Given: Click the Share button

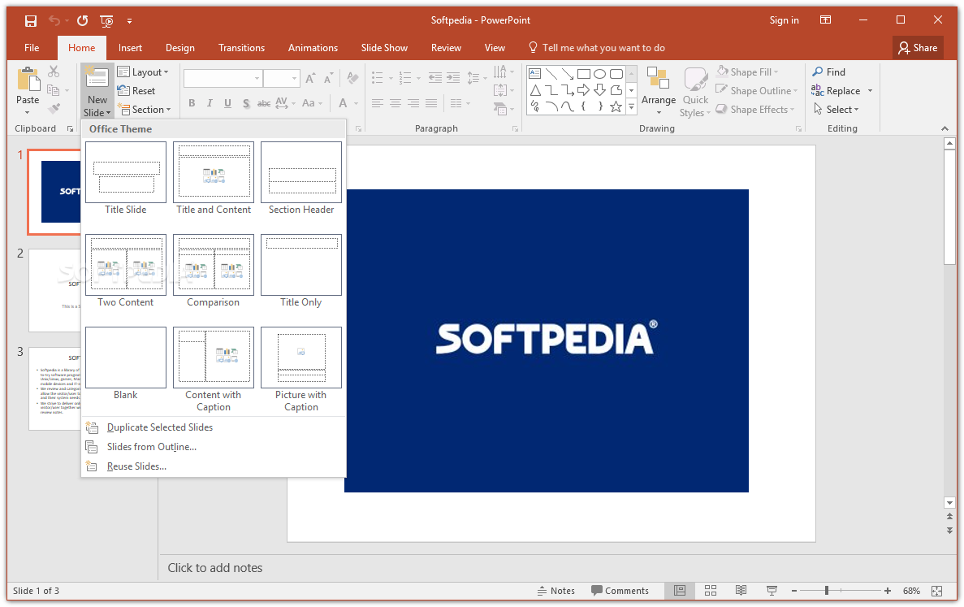Looking at the screenshot, I should click(x=917, y=47).
